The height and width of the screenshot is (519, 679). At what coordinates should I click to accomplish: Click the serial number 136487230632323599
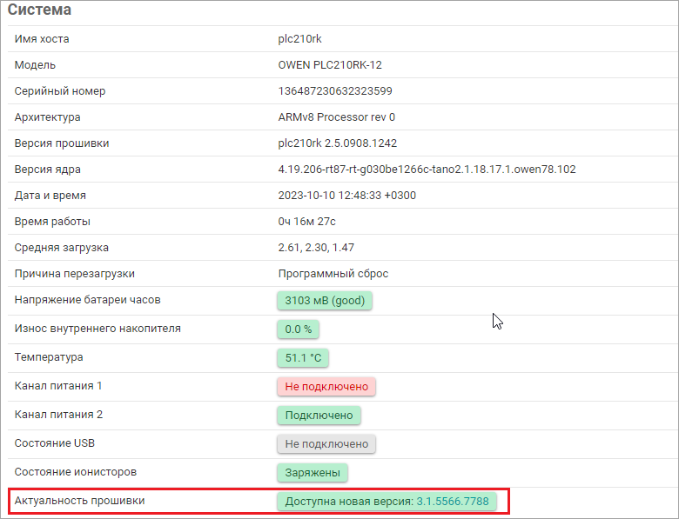pos(334,91)
